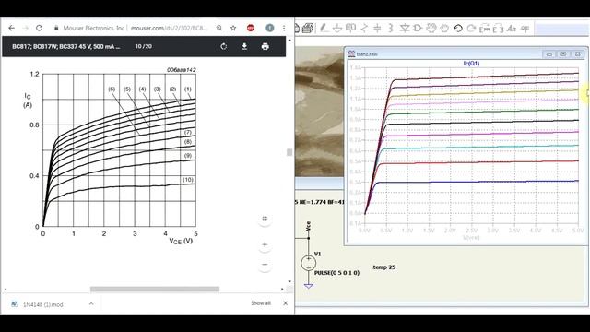Zoom in the PDF with plus button
The width and height of the screenshot is (590, 332).
(265, 244)
